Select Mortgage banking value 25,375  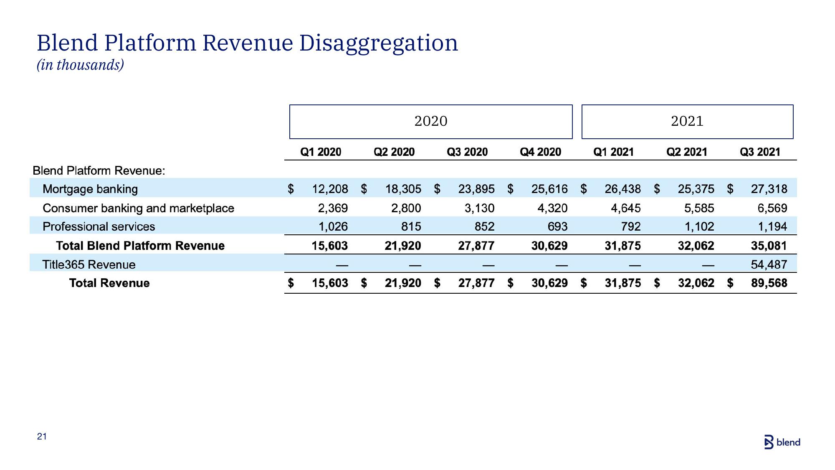[x=696, y=189]
